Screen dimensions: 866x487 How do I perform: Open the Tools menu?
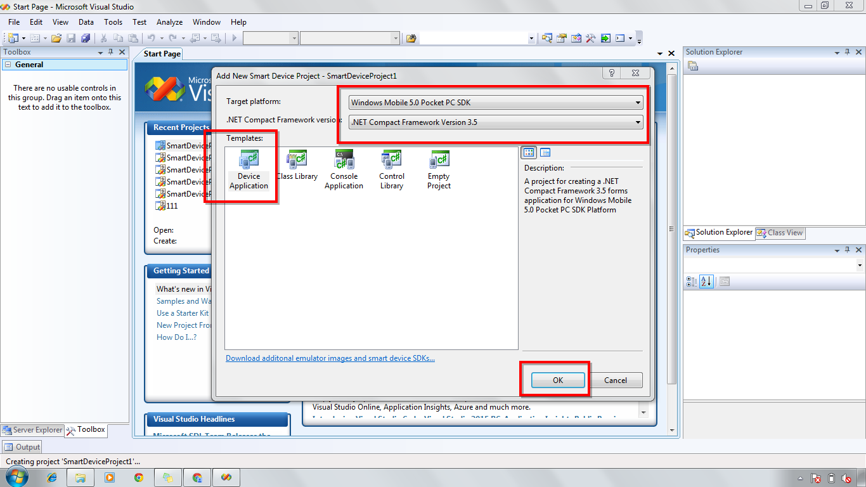point(113,22)
